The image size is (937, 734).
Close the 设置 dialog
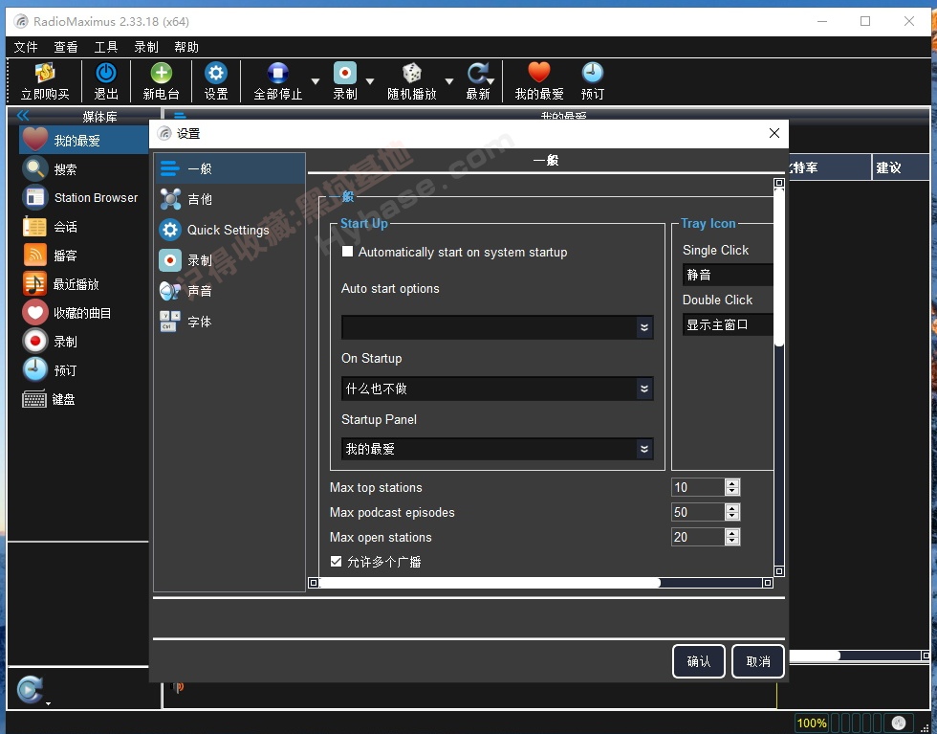pyautogui.click(x=774, y=133)
